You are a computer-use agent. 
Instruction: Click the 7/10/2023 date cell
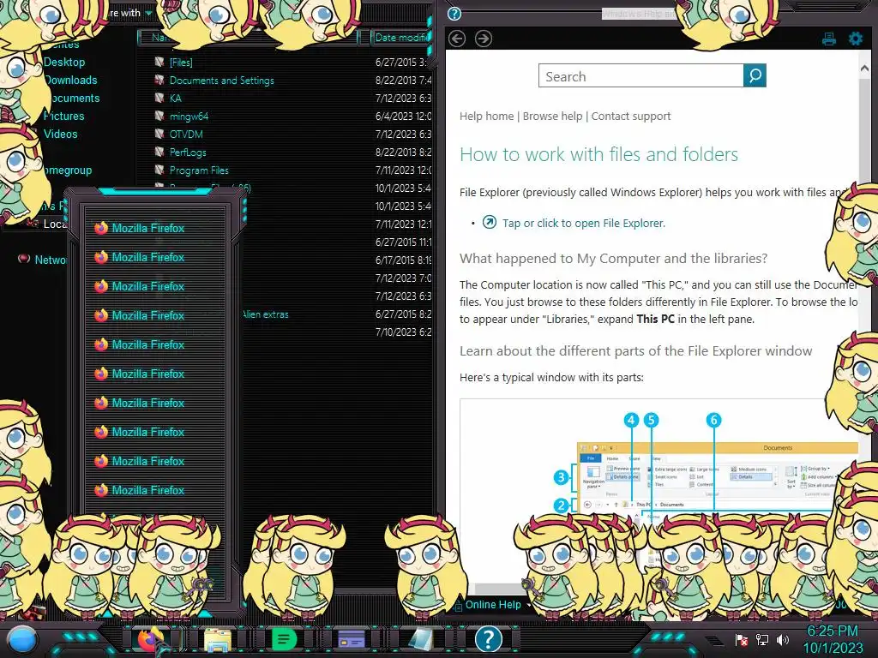[403, 332]
